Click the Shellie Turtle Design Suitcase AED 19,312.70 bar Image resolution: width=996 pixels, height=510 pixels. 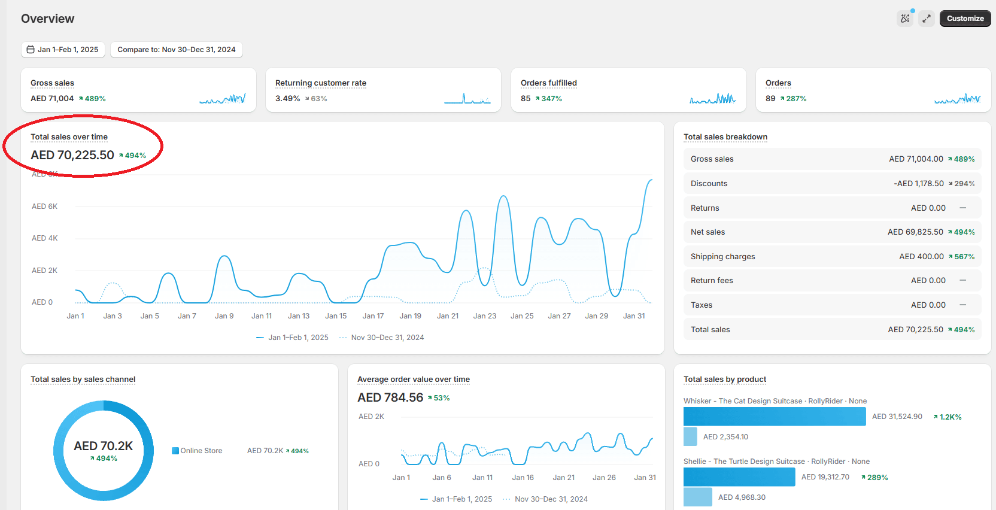point(739,477)
